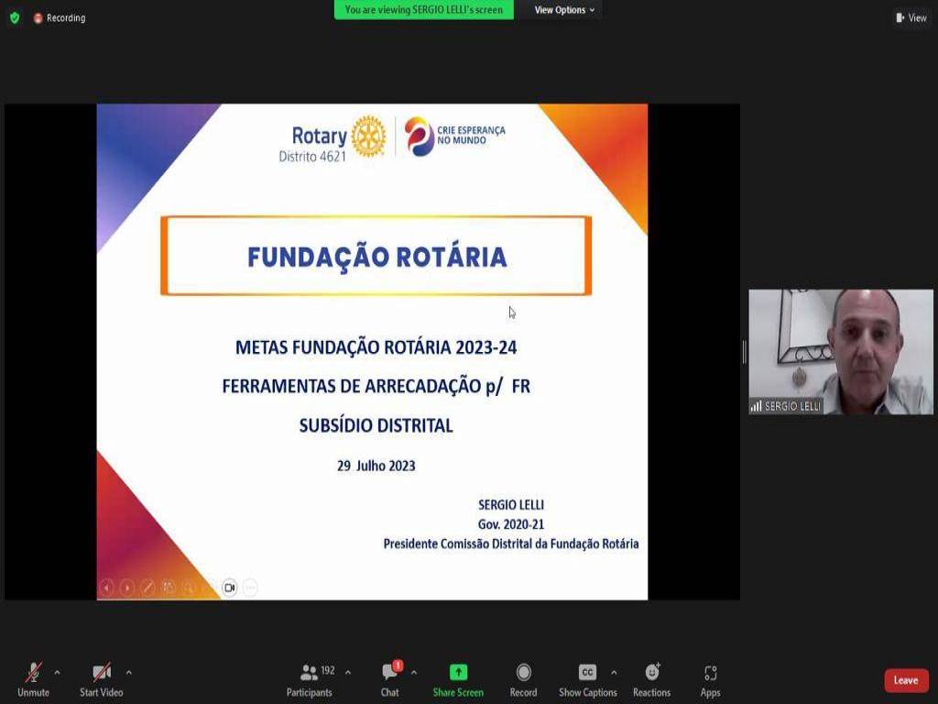Click the green Share Screen icon
This screenshot has width=938, height=704.
coord(458,673)
